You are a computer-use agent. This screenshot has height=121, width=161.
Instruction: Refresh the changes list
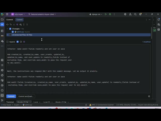pyautogui.click(x=7, y=24)
